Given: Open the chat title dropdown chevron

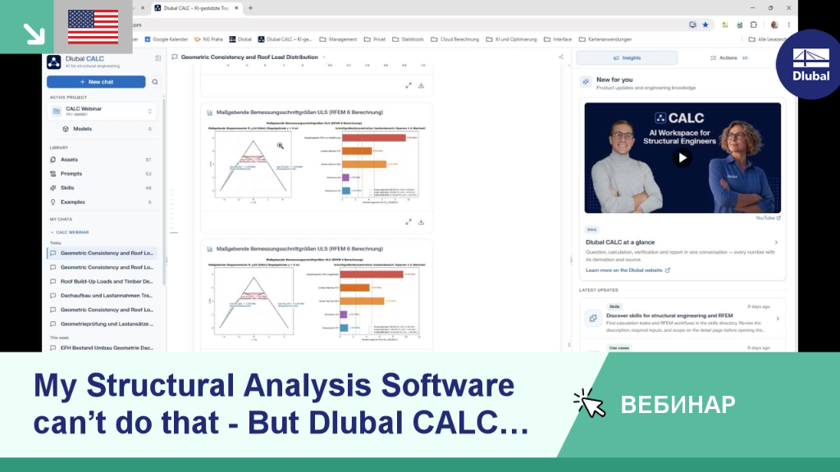Looking at the screenshot, I should click(323, 57).
